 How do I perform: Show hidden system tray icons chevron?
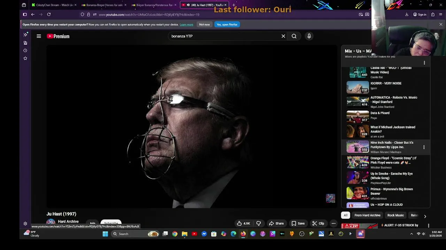412,234
